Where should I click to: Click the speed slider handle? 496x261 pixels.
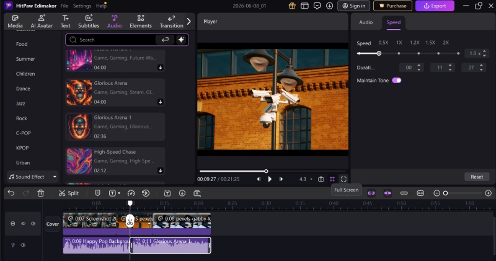tap(379, 53)
